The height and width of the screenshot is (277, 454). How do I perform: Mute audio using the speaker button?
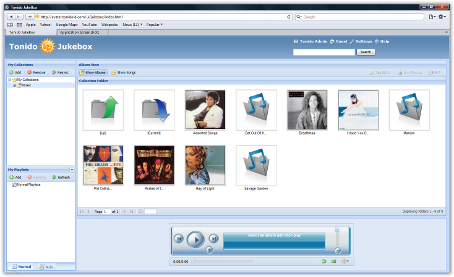tap(338, 250)
